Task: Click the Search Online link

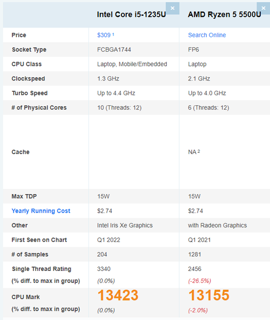Action: click(x=207, y=35)
